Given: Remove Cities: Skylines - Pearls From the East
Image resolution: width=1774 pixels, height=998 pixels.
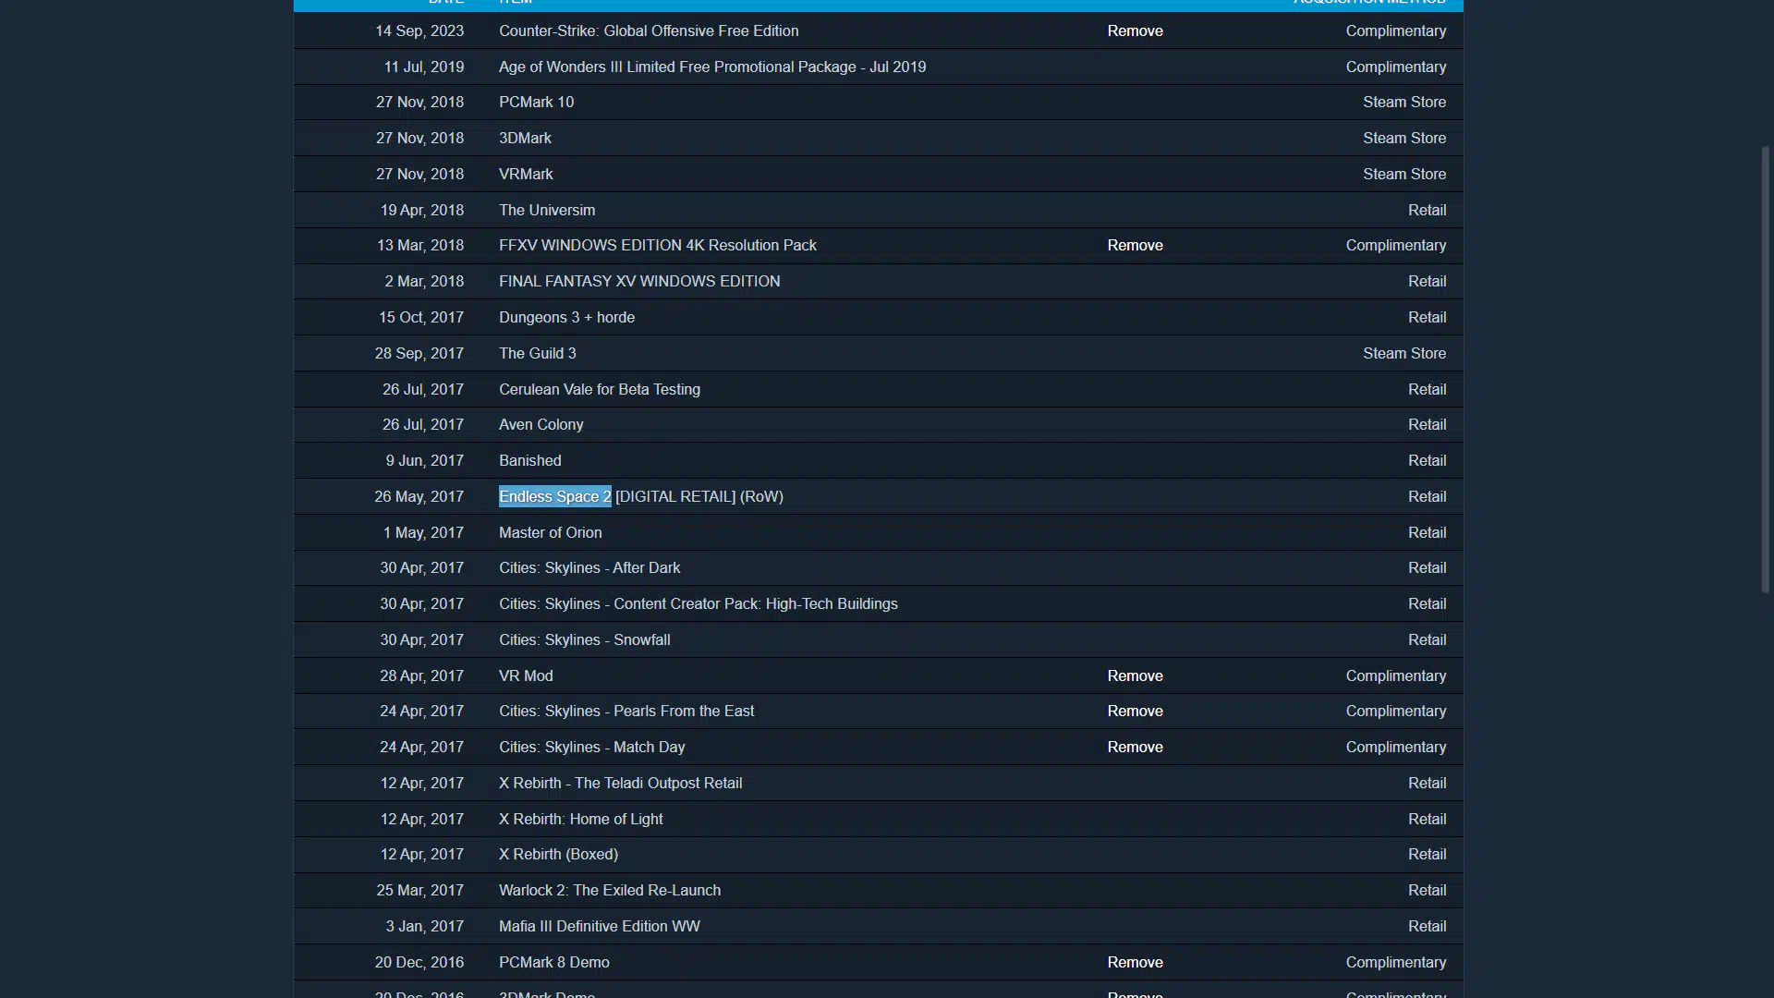Looking at the screenshot, I should pyautogui.click(x=1135, y=711).
